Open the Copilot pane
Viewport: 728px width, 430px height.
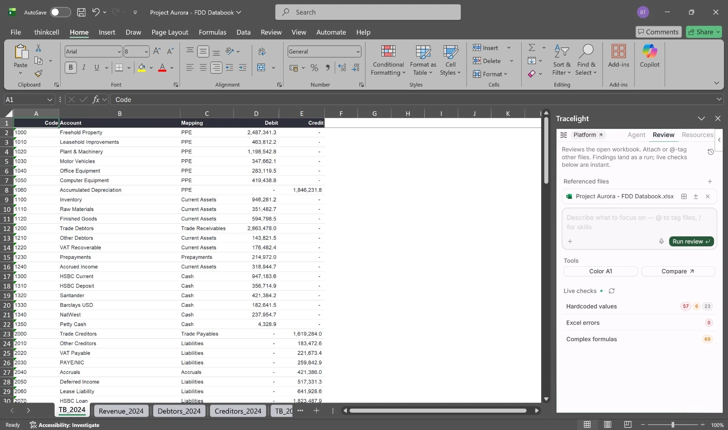(650, 56)
